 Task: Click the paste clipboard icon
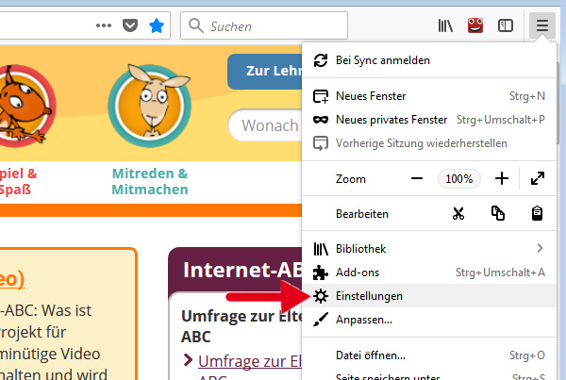point(538,213)
